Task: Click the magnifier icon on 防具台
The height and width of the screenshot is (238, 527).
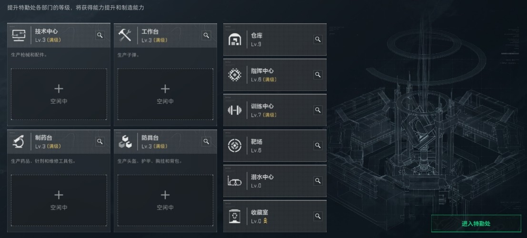Action: pos(206,141)
